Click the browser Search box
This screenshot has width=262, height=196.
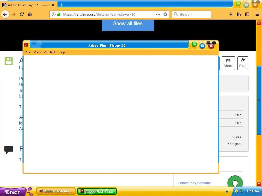point(191,14)
